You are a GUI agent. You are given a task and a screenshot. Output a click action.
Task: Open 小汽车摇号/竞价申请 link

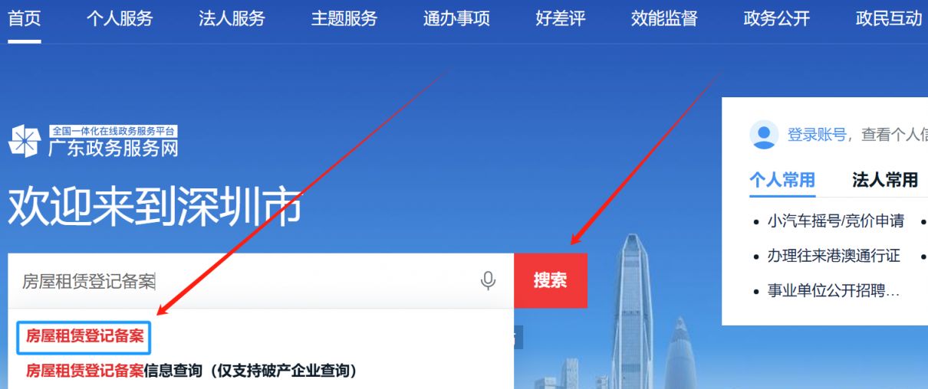pos(836,221)
